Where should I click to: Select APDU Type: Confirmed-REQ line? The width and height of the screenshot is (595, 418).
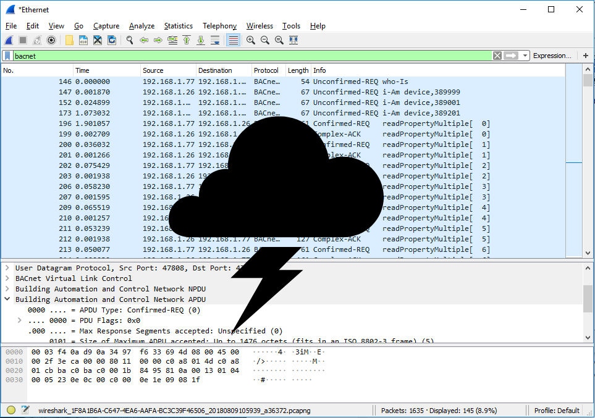point(114,310)
